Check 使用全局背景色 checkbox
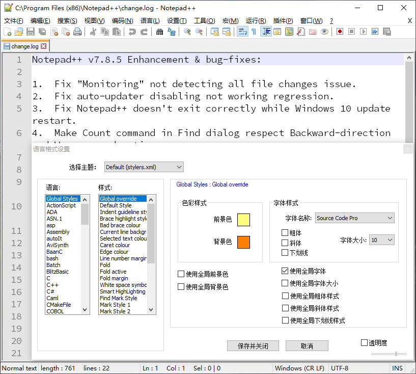 (181, 287)
